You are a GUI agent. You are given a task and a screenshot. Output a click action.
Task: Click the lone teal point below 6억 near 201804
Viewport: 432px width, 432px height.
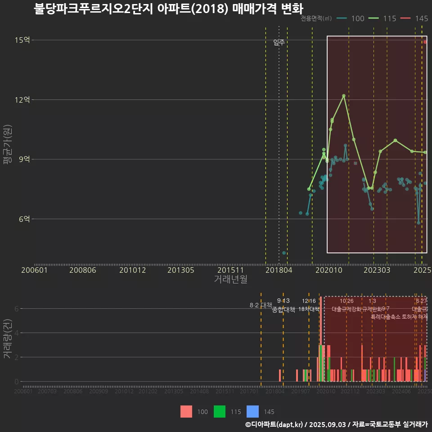pyautogui.click(x=284, y=253)
